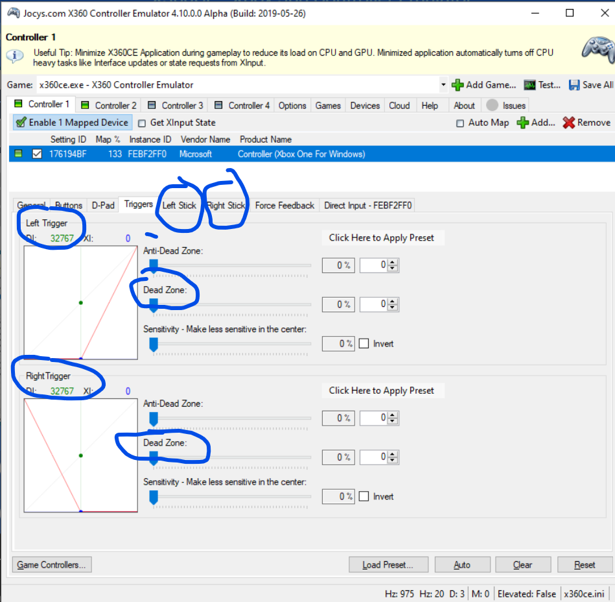This screenshot has height=602, width=615.
Task: Enable the Get XInput State checkbox
Action: (142, 123)
